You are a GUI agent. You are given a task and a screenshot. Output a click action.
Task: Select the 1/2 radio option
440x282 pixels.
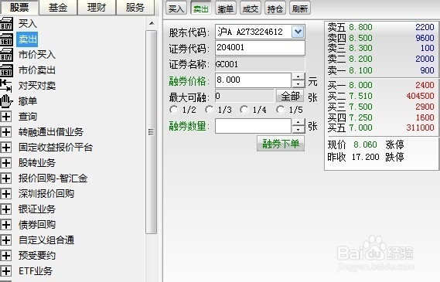pyautogui.click(x=174, y=110)
